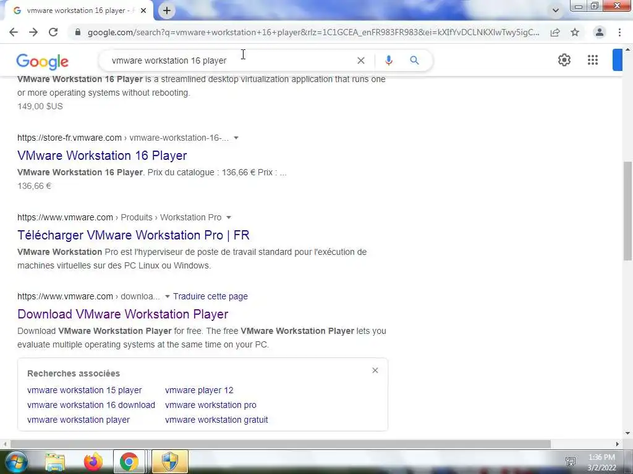
Task: Click the network icon in system tray
Action: tap(571, 462)
